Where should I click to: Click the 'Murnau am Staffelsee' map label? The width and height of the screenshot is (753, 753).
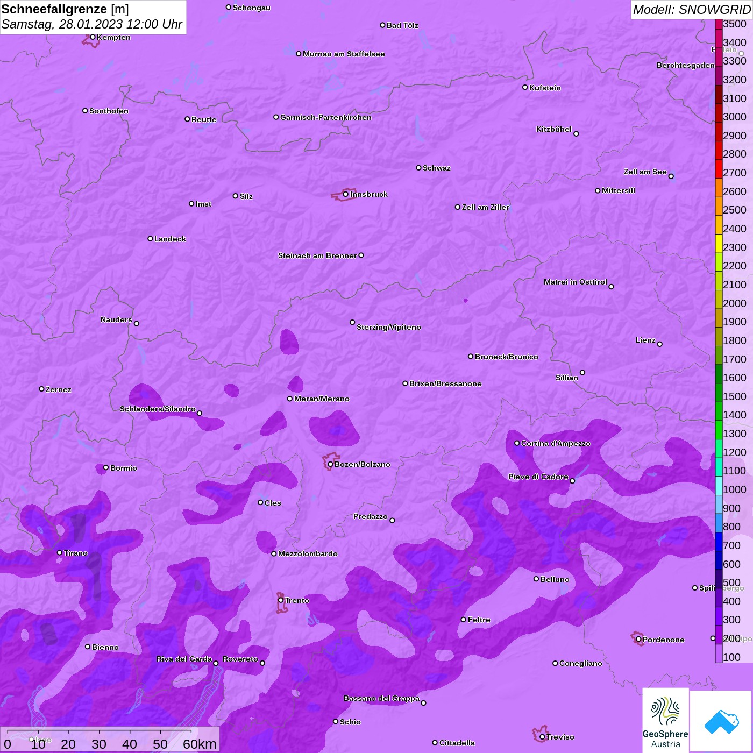point(344,54)
